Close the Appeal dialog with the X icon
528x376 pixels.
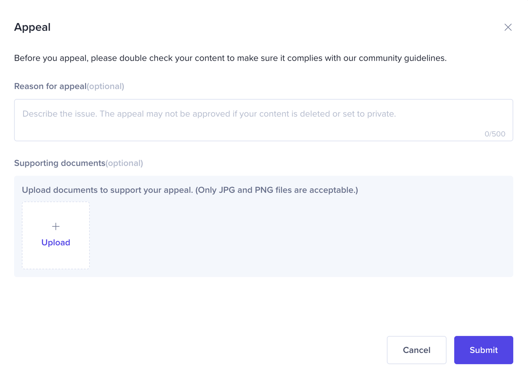(508, 27)
